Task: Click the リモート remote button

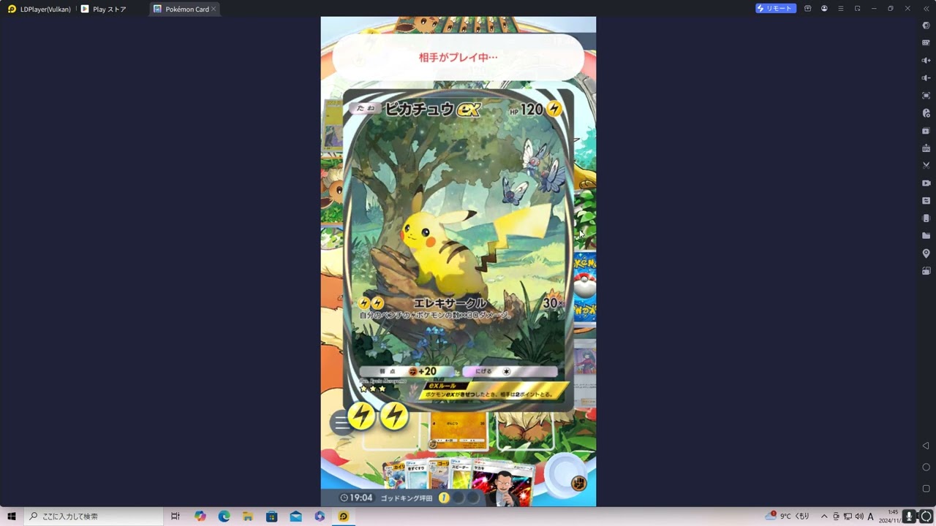Action: point(776,9)
